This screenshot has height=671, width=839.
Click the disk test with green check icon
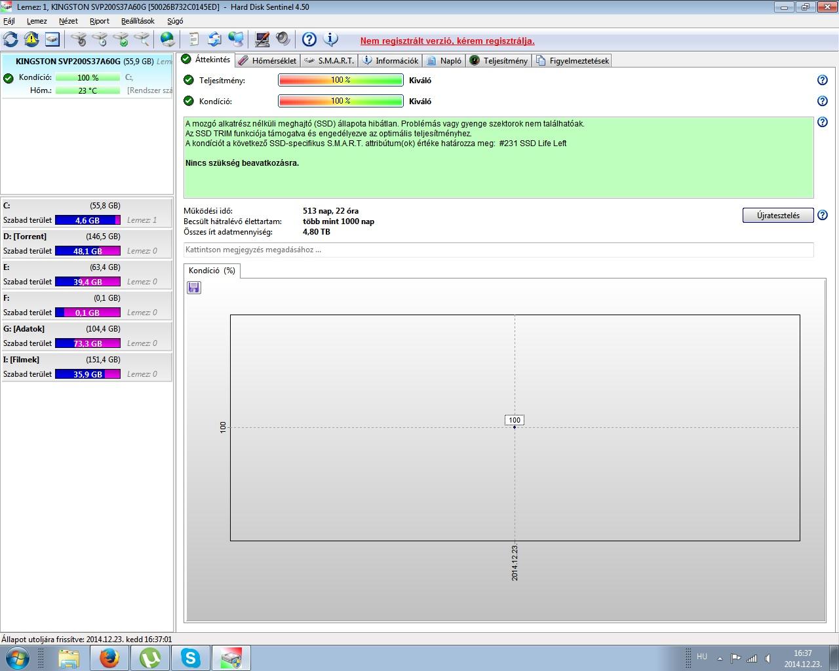pos(121,39)
